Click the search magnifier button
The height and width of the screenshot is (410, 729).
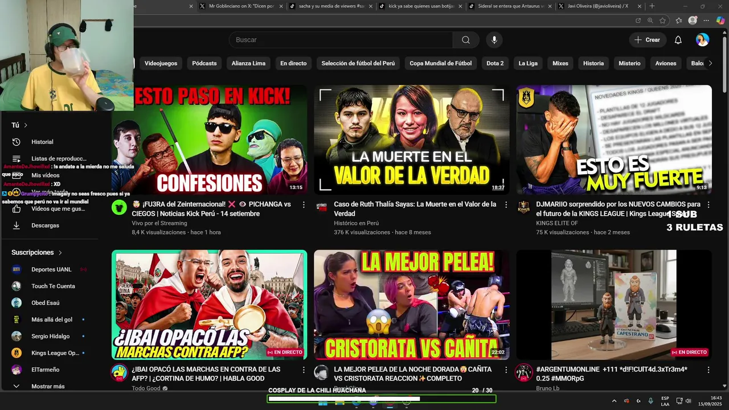coord(466,40)
